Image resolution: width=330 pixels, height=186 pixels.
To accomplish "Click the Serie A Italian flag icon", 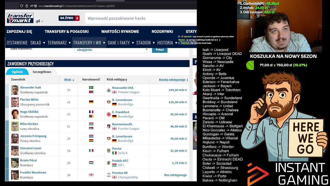I will [x=114, y=153].
